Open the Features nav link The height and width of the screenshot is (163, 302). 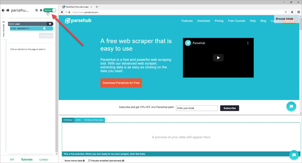[187, 21]
